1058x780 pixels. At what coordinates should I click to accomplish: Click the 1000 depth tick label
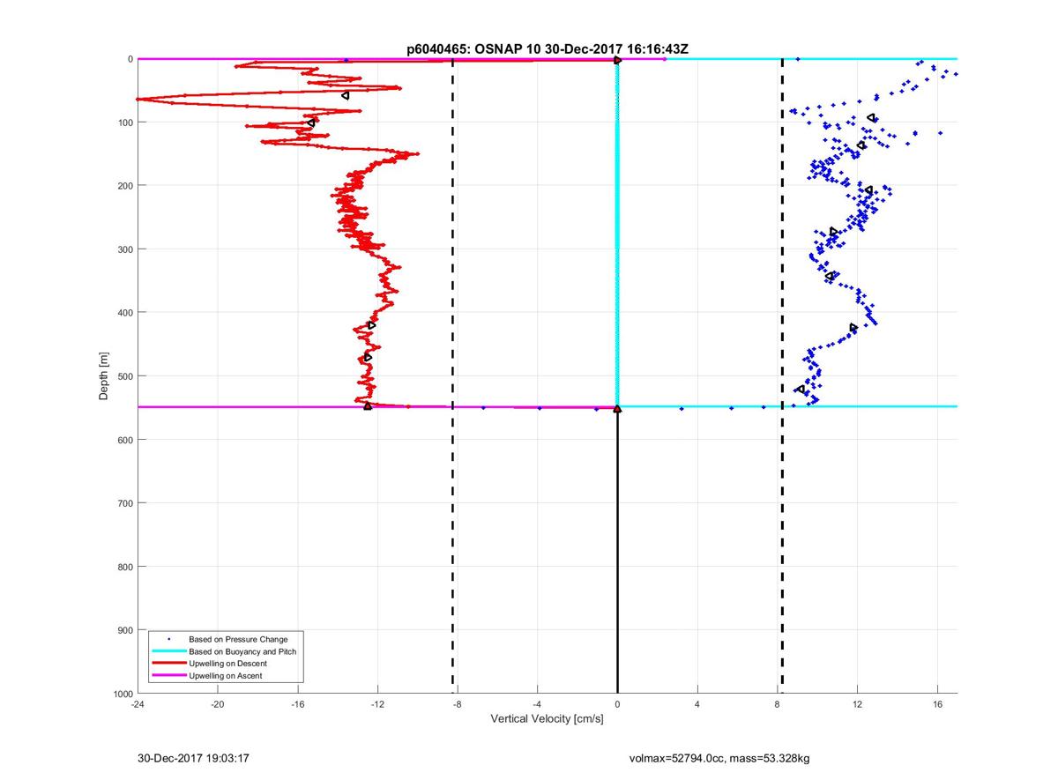coord(122,694)
